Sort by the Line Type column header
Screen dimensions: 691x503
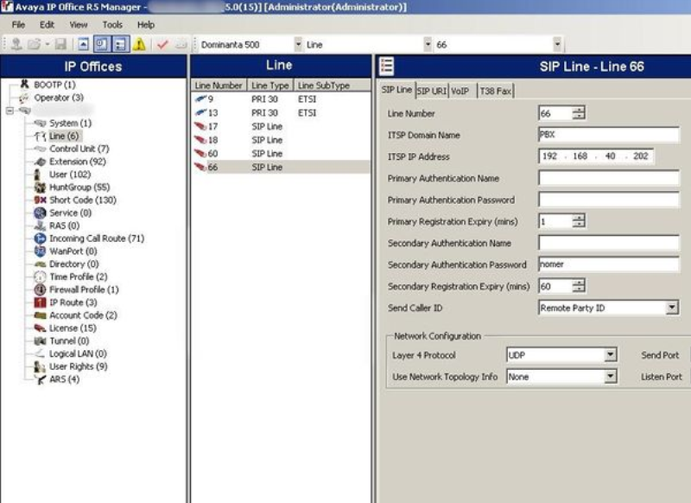(x=269, y=86)
